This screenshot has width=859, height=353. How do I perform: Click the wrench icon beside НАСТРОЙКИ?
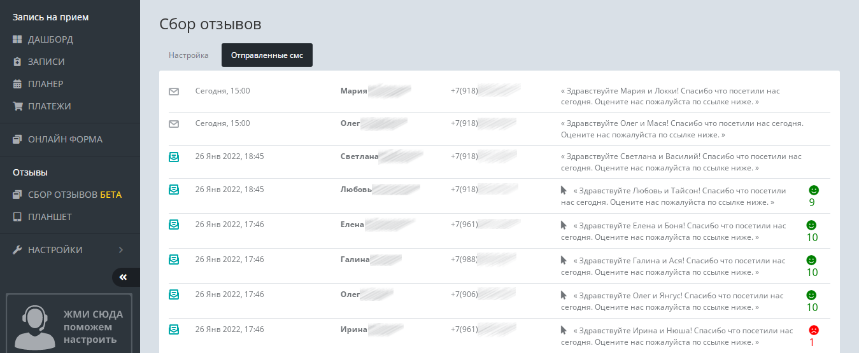[x=17, y=250]
